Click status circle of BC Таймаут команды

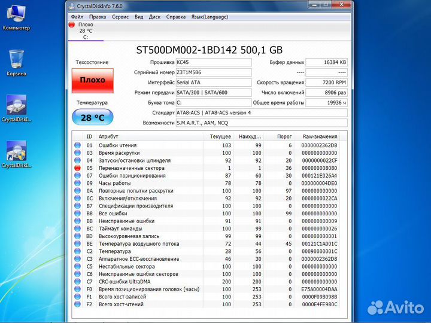point(77,228)
